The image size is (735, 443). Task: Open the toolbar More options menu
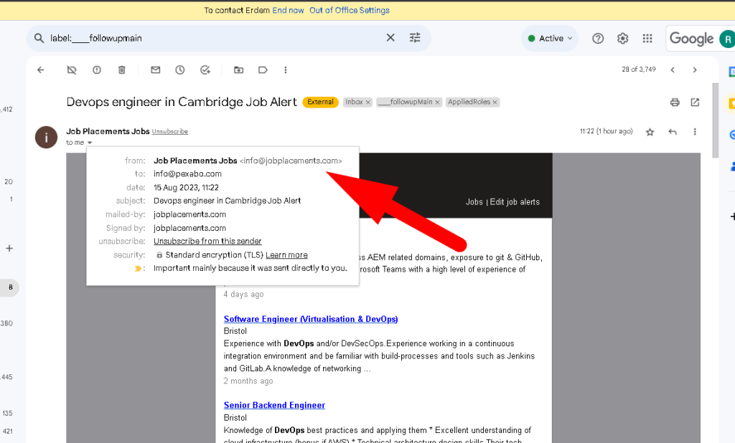coord(286,70)
